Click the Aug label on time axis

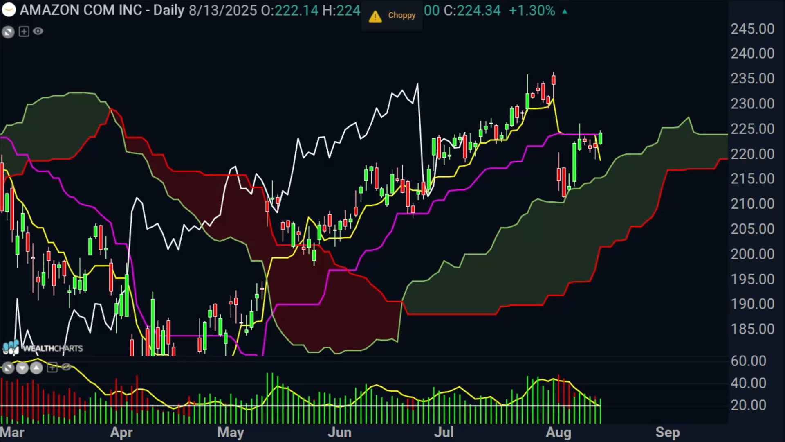(558, 432)
